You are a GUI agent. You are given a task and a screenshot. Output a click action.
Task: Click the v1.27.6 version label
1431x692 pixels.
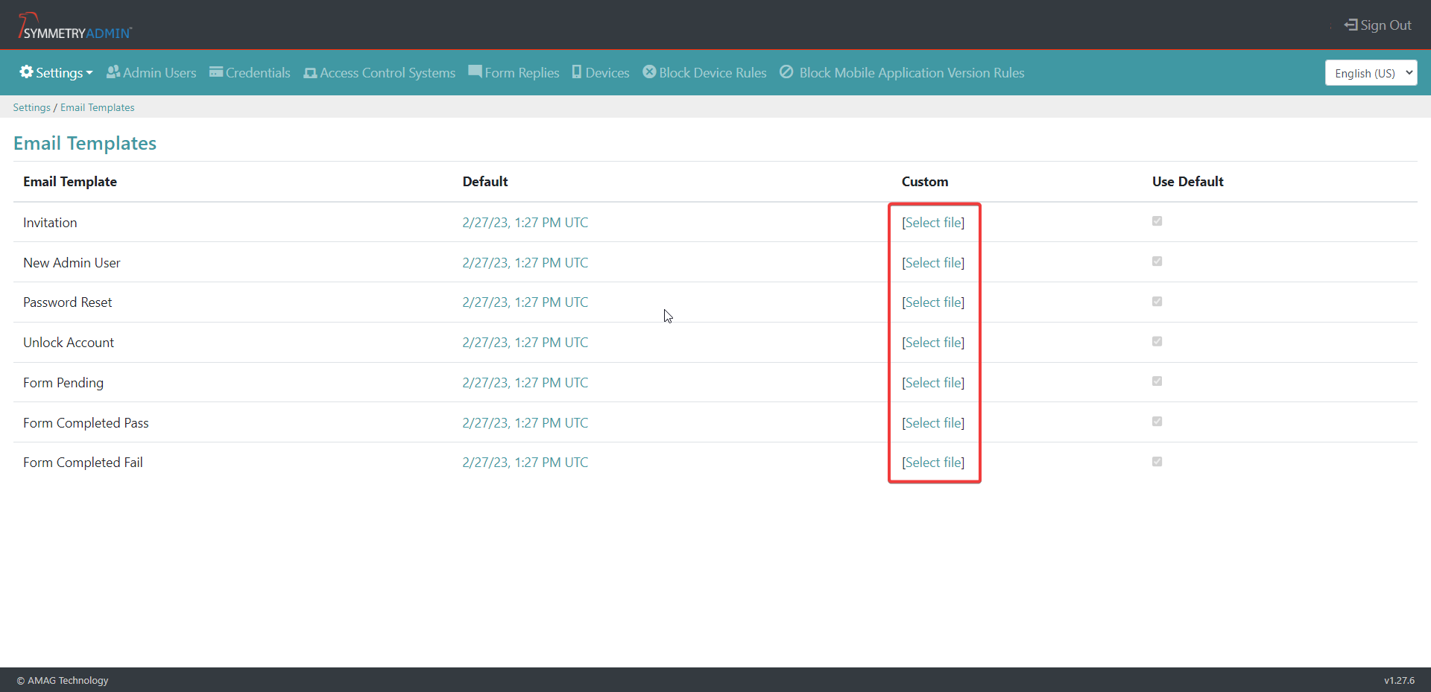(x=1400, y=680)
